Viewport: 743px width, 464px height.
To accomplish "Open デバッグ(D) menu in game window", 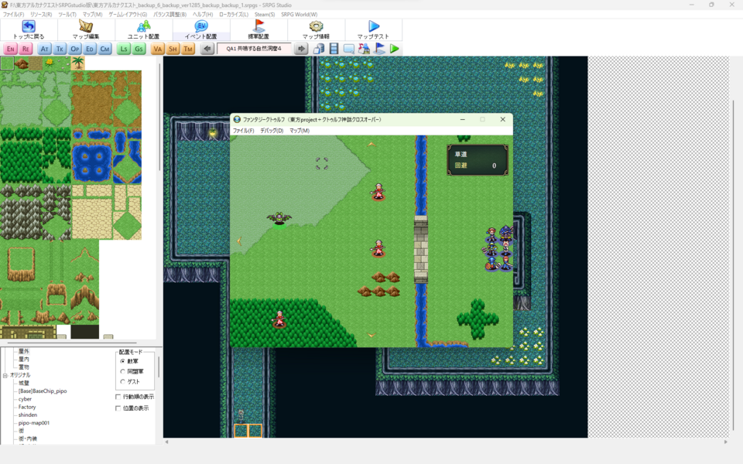I will [x=272, y=131].
